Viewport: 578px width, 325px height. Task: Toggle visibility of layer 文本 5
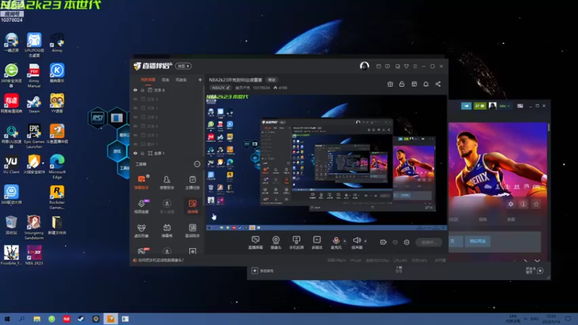pyautogui.click(x=135, y=99)
